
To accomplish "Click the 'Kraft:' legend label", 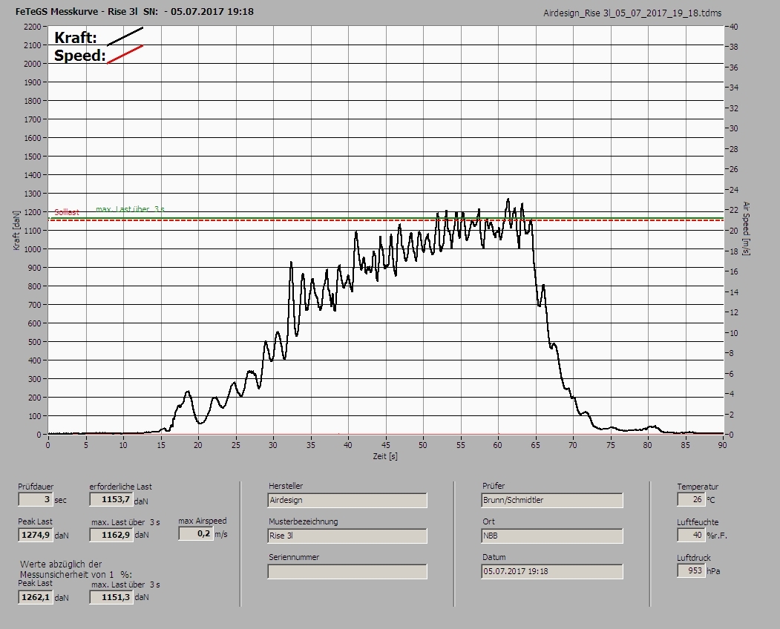I will pyautogui.click(x=75, y=37).
